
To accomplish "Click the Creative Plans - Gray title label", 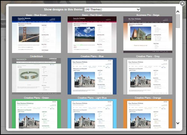I will (148, 56).
